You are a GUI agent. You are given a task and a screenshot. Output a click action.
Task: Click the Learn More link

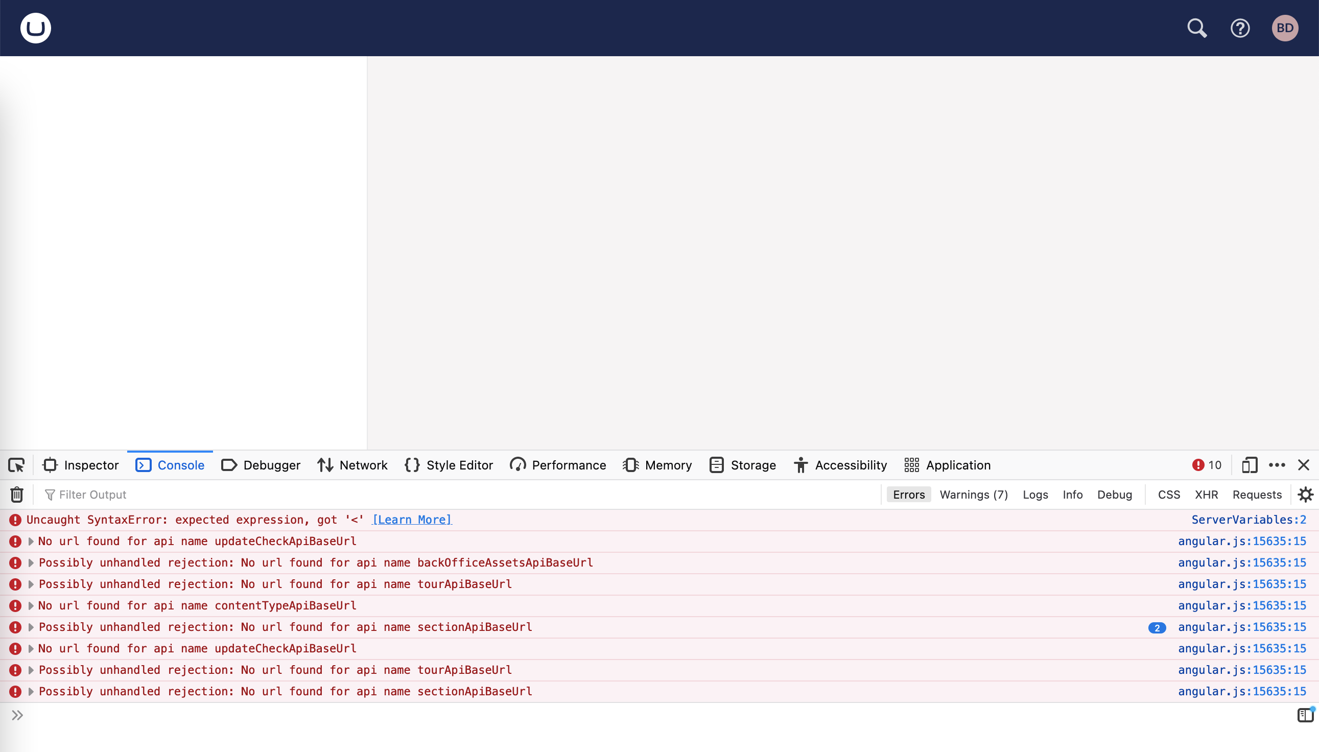412,520
